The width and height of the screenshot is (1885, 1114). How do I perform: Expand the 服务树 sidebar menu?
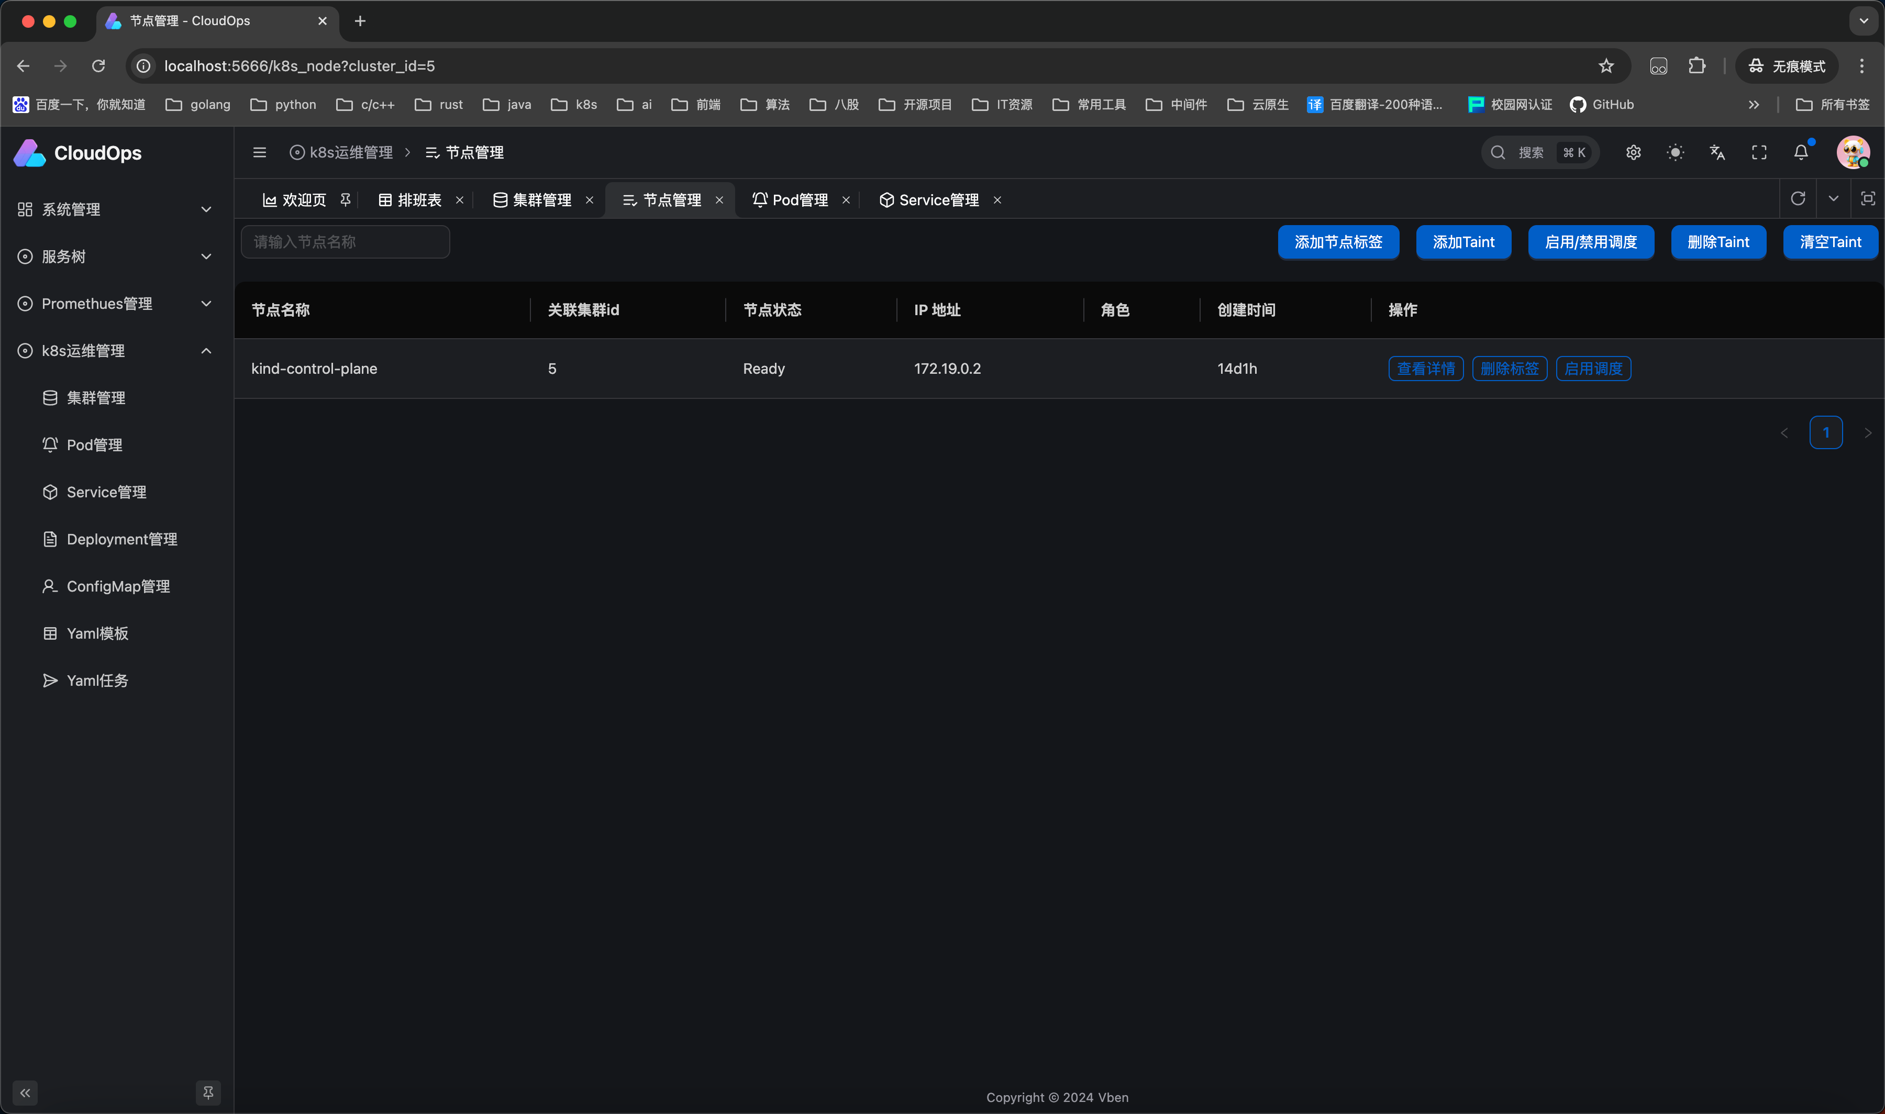(x=116, y=257)
